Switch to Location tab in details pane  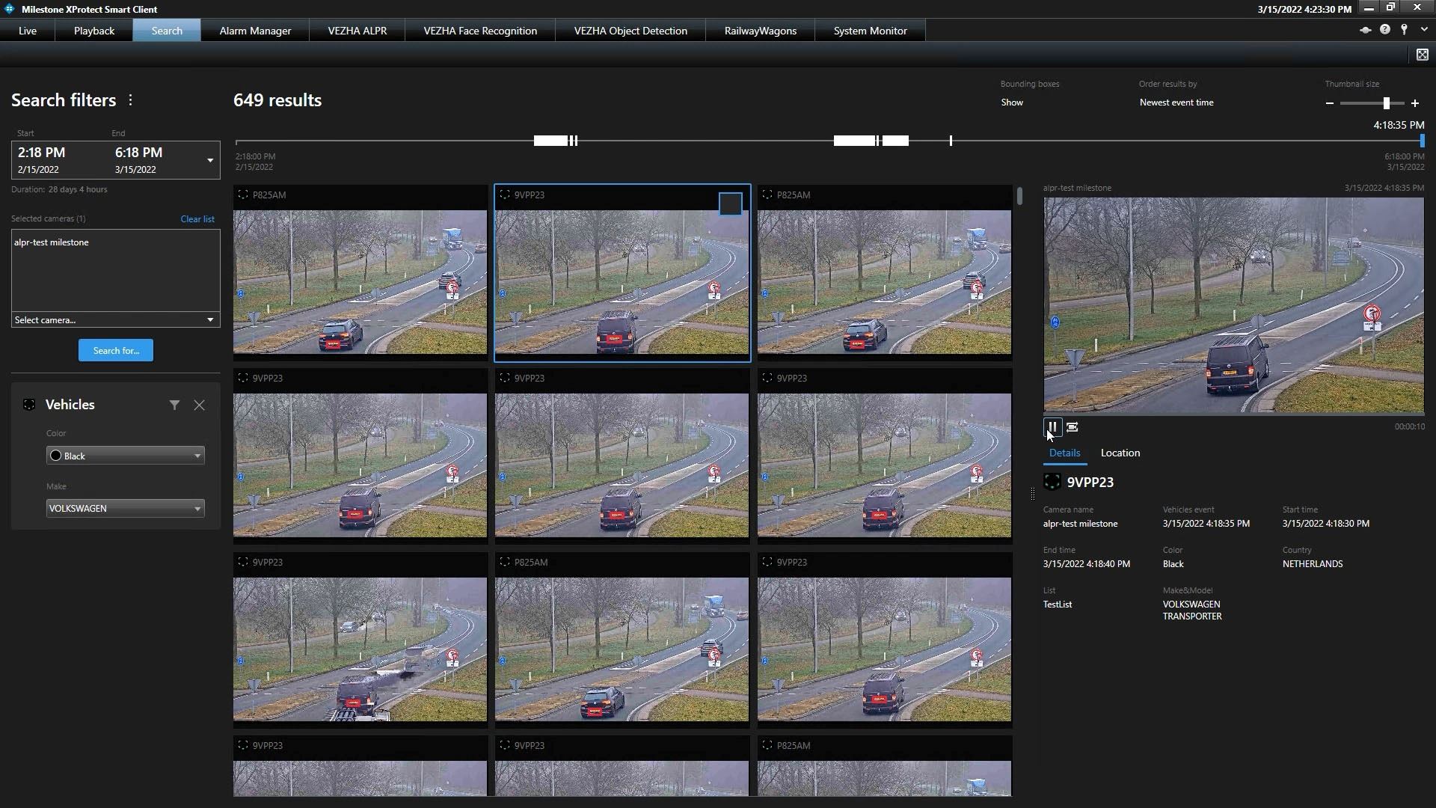tap(1120, 453)
